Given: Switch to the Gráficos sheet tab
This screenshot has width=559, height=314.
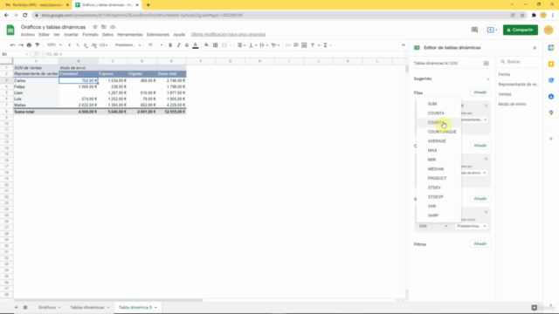Looking at the screenshot, I should (x=47, y=307).
